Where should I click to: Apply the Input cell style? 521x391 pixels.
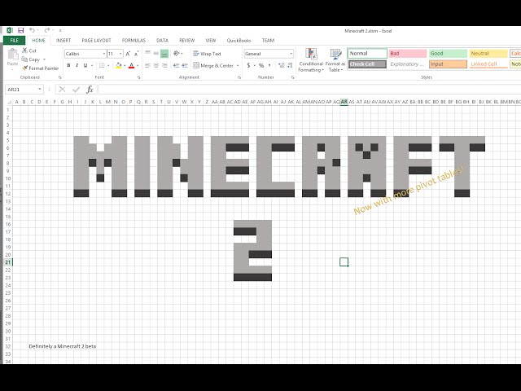coord(448,64)
